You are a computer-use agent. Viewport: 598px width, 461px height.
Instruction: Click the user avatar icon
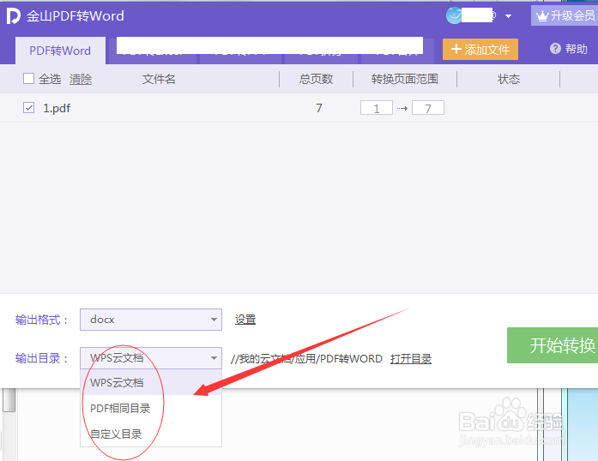pos(454,15)
